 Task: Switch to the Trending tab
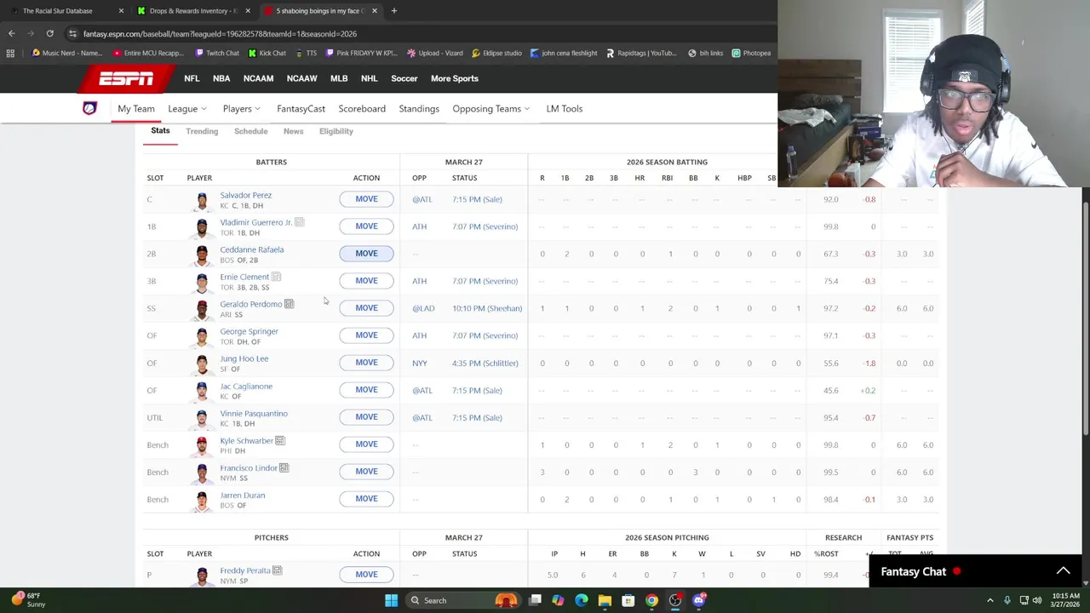pos(202,131)
